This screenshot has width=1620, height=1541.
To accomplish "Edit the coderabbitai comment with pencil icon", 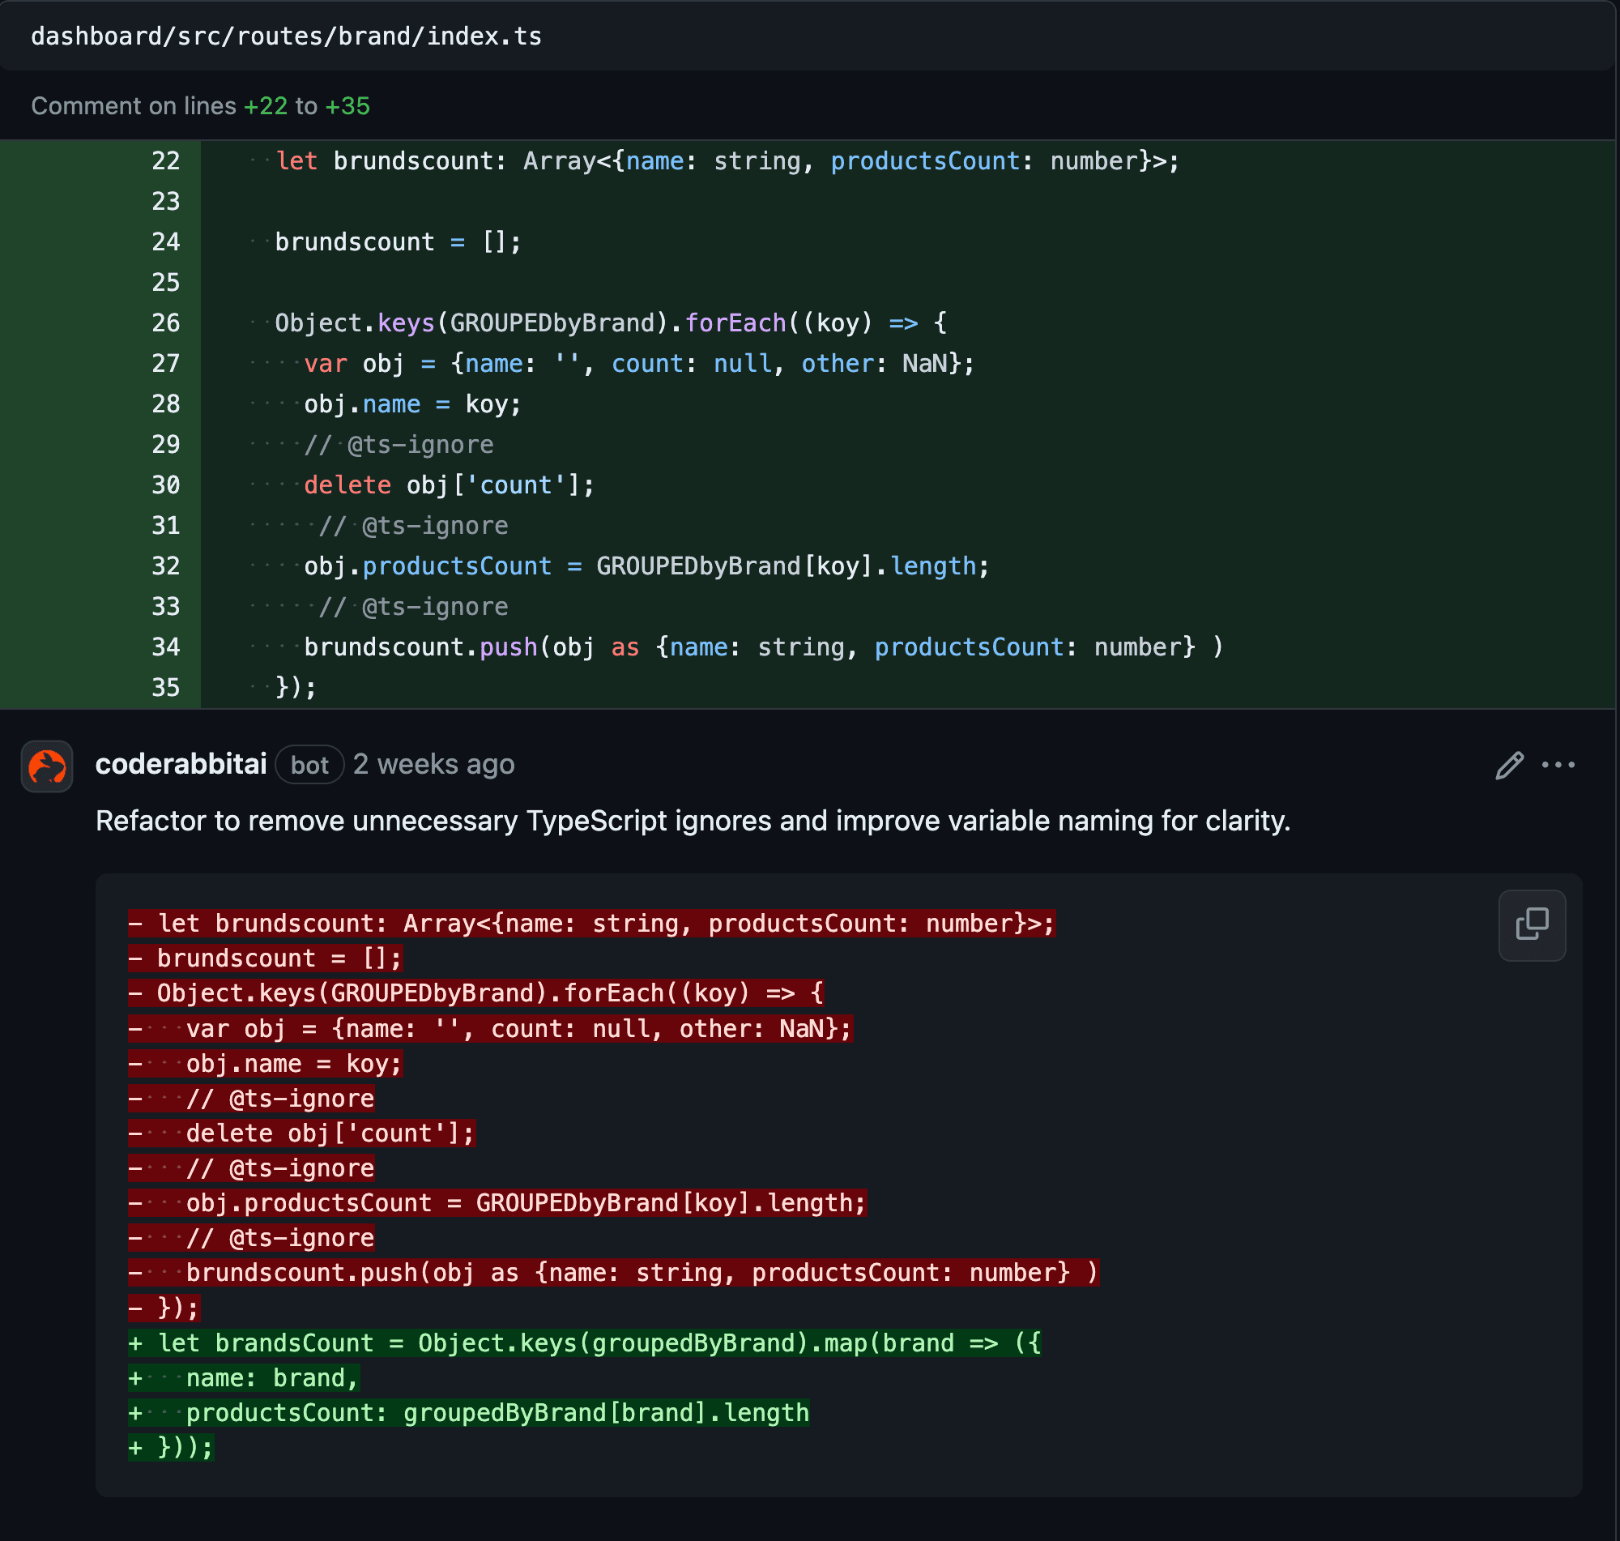I will [x=1509, y=765].
